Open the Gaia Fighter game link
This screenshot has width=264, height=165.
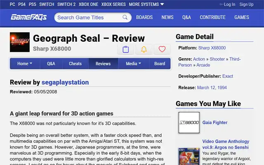tap(215, 123)
